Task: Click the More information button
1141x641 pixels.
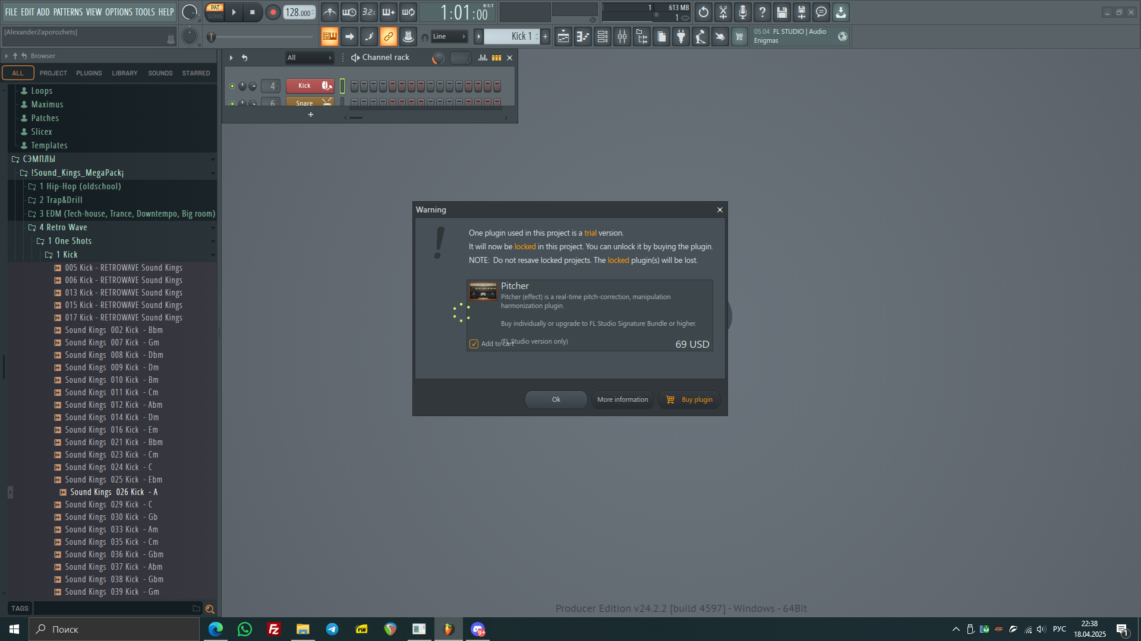Action: click(x=622, y=399)
